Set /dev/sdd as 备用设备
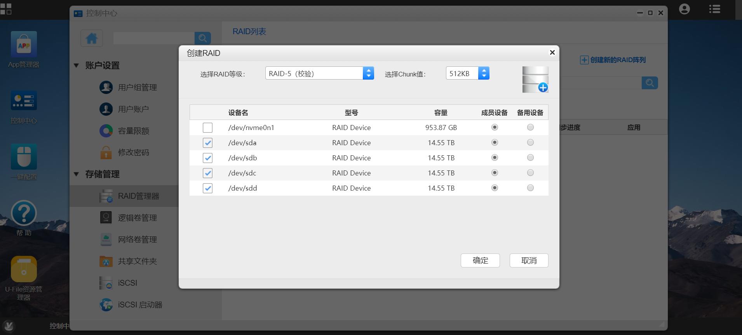 (x=530, y=188)
